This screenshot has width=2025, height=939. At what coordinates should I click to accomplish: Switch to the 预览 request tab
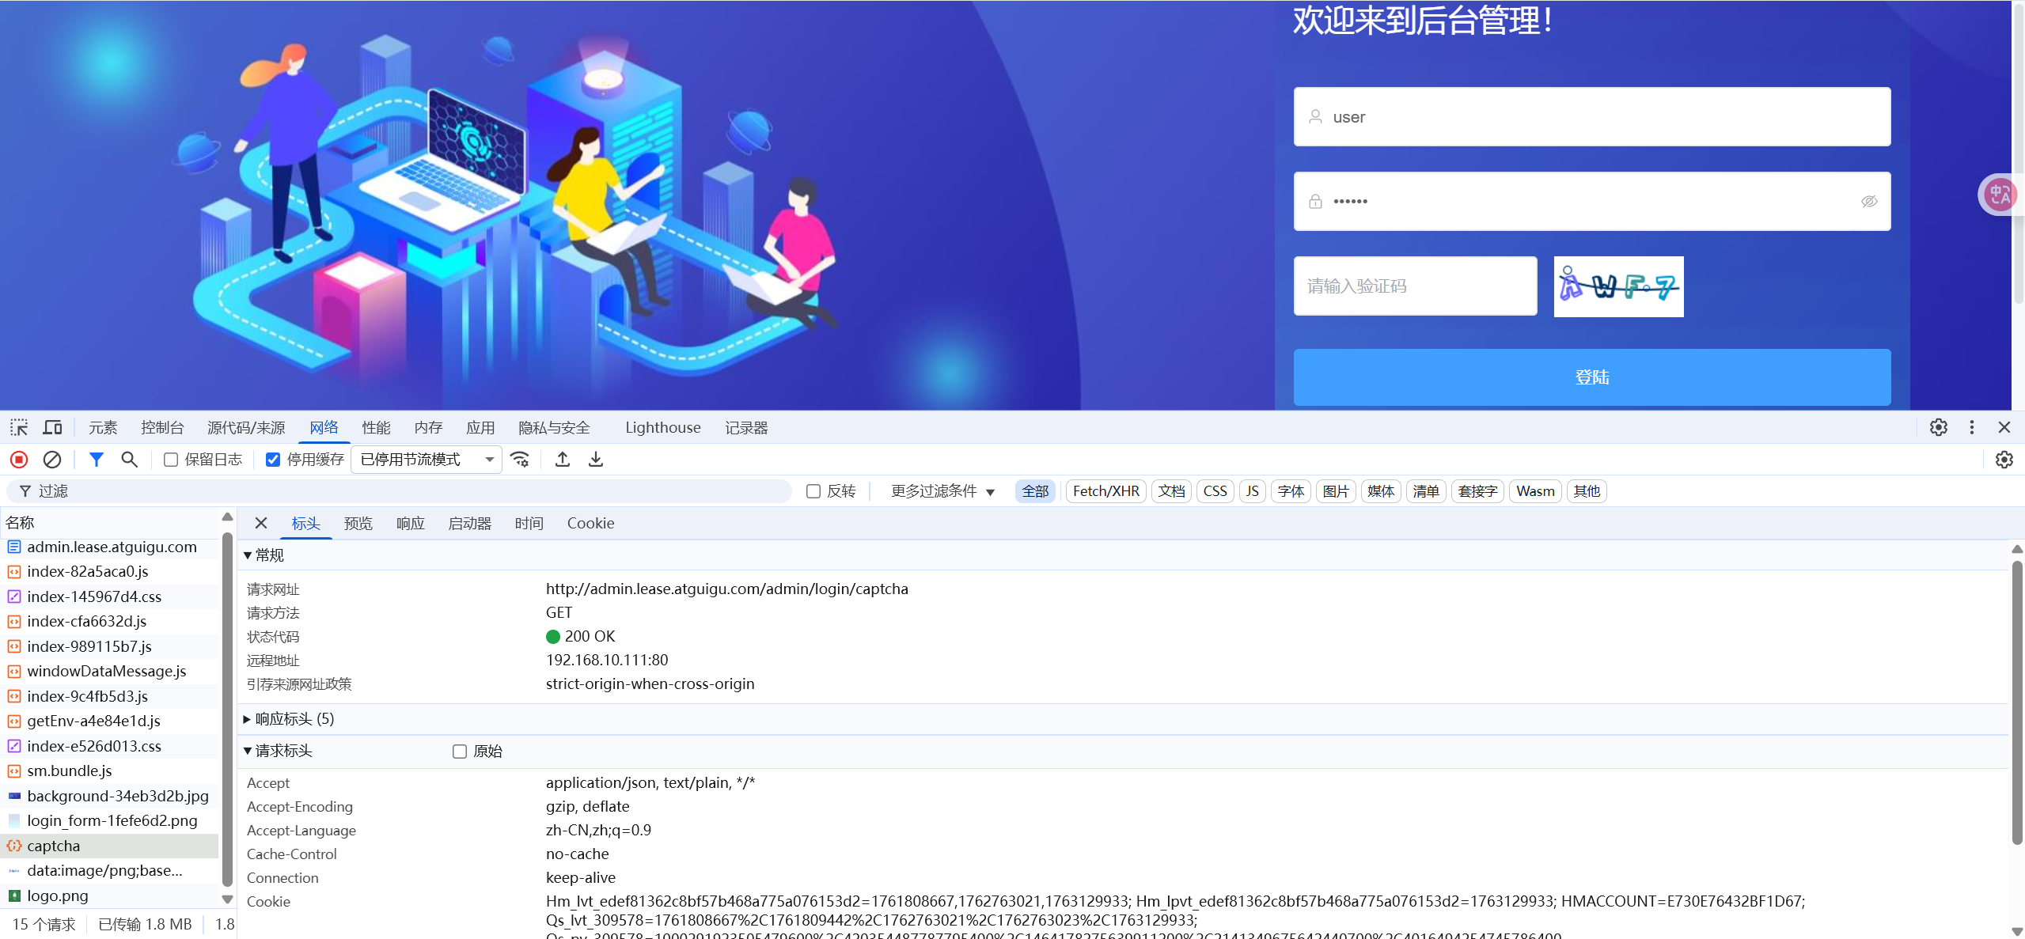coord(358,523)
